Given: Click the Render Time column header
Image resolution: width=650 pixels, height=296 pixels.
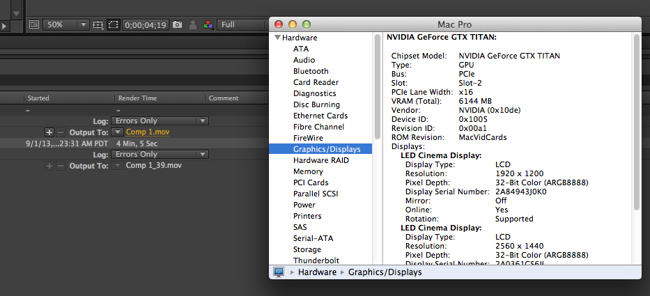Looking at the screenshot, I should (138, 98).
